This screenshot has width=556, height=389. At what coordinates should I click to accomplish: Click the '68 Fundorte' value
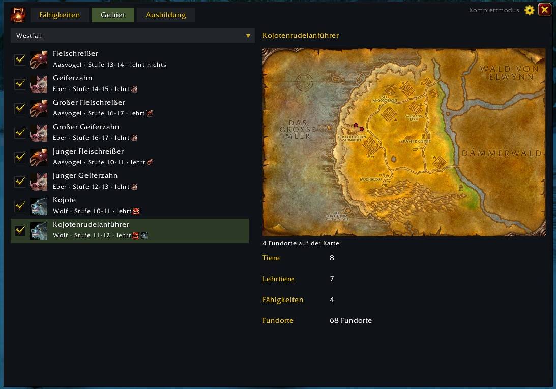click(350, 320)
